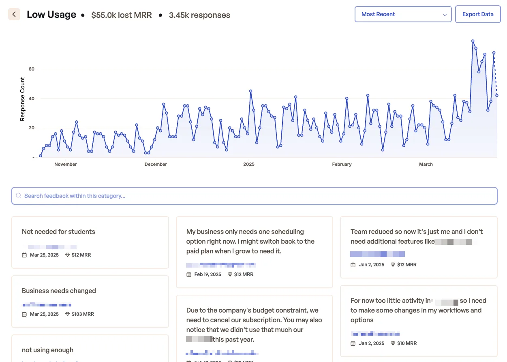
Task: Open the budget constraint cancellation feedback card
Action: 255,328
